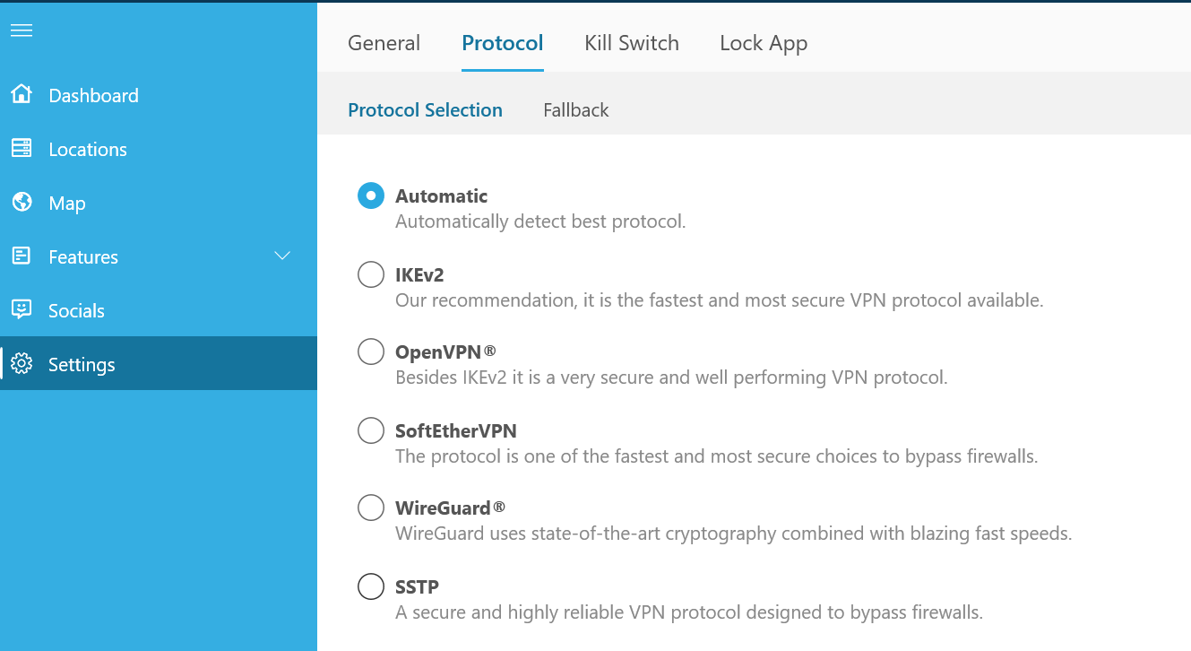Select the IKEv2 radio button
1191x651 pixels.
[371, 274]
